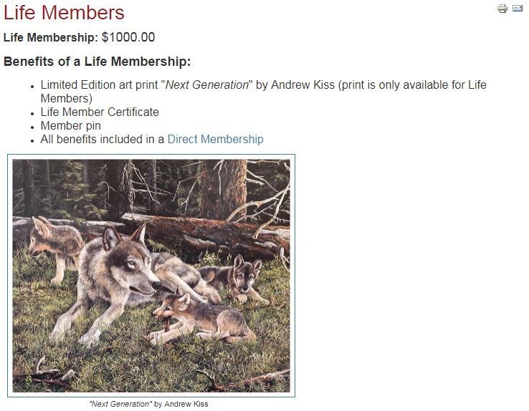The image size is (529, 411).
Task: Click the "Member pin" bullet item
Action: pos(70,126)
